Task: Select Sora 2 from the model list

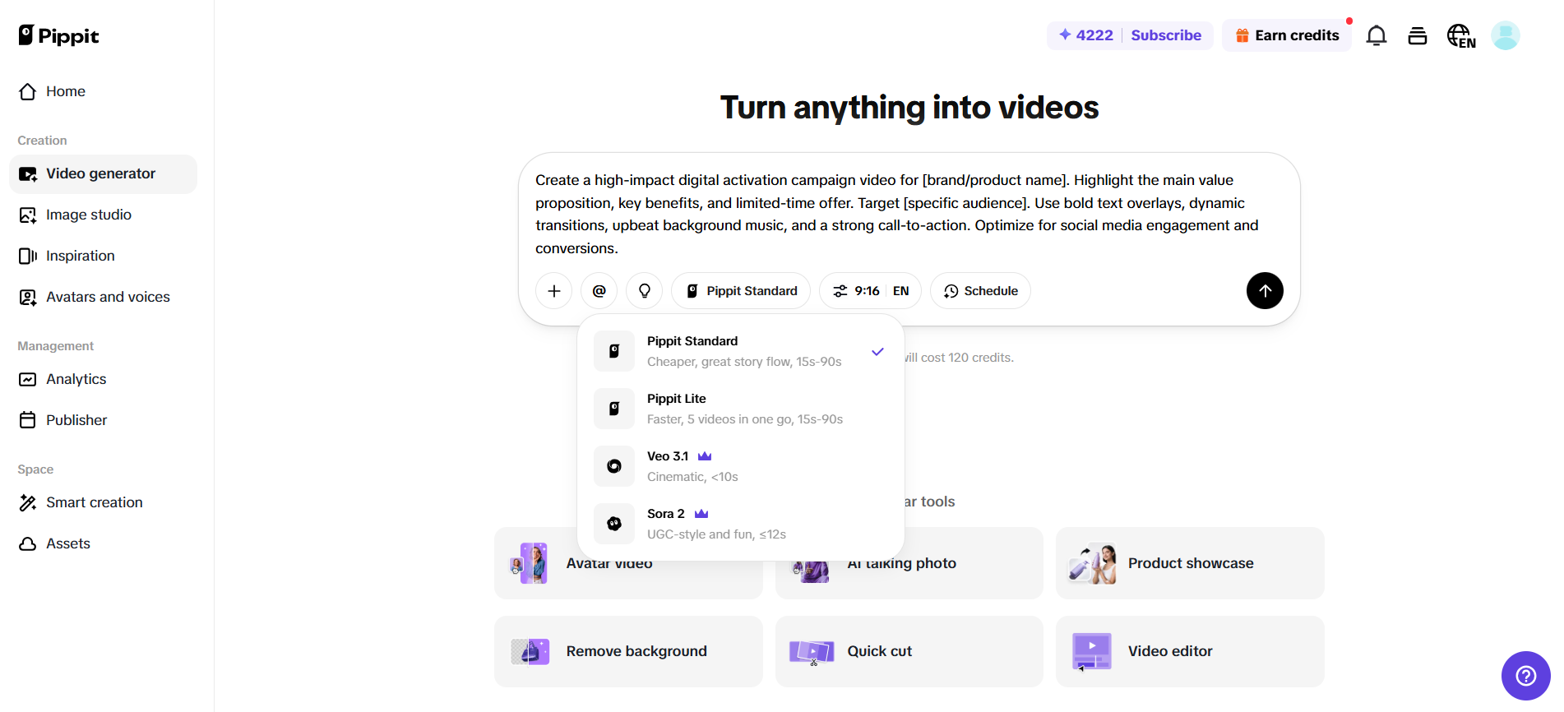Action: click(741, 524)
